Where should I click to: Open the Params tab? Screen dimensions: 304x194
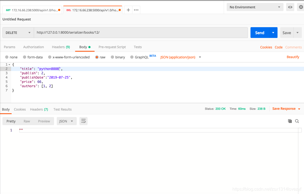[9, 47]
